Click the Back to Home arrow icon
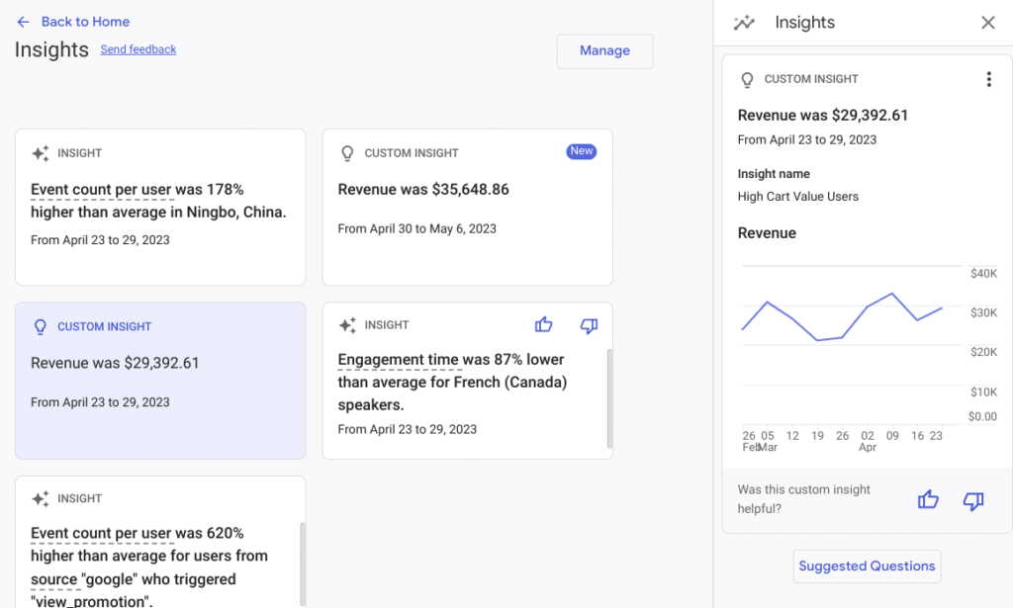Screen dimensions: 1013x608 pos(23,22)
